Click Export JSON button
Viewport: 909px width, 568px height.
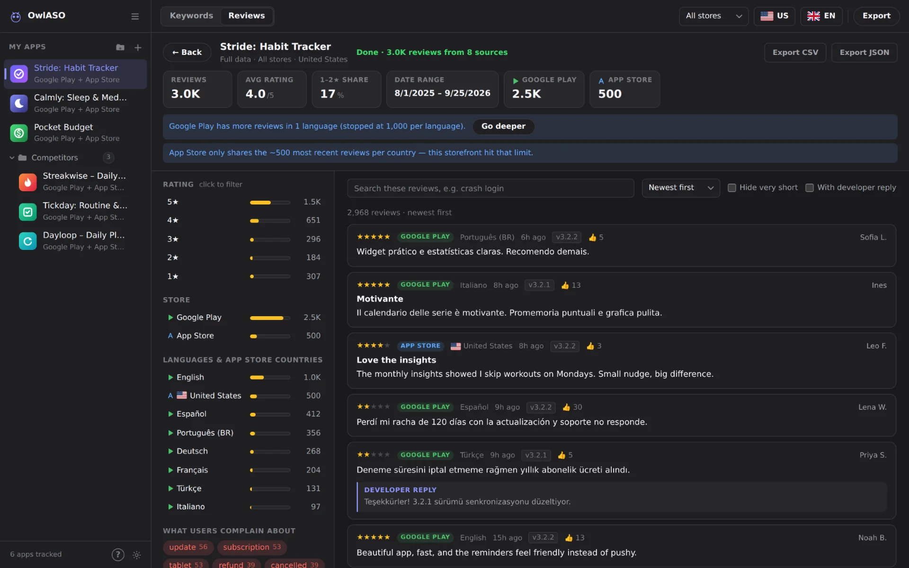[864, 53]
